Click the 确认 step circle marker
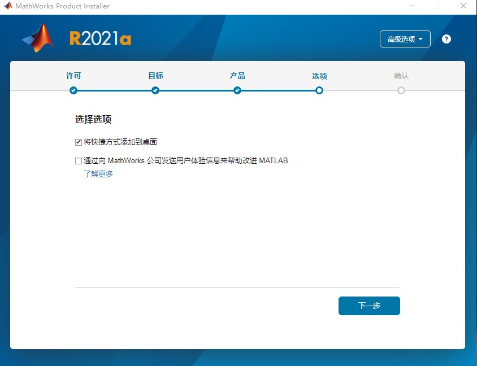 point(401,90)
